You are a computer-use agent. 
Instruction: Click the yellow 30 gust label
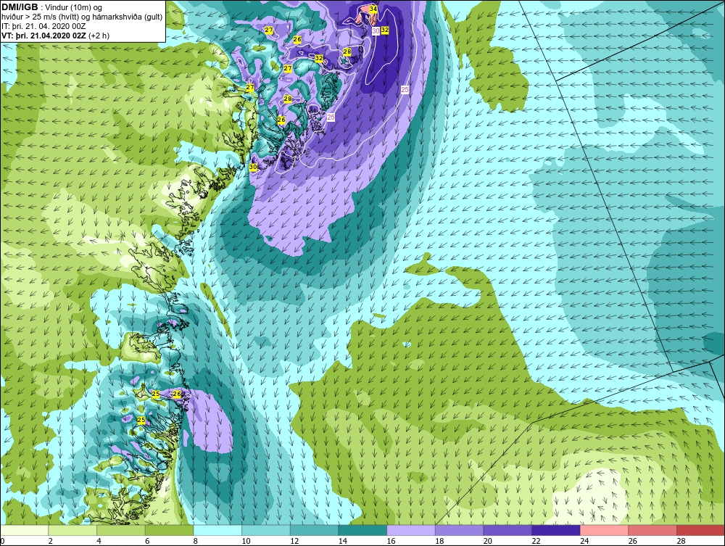point(253,167)
